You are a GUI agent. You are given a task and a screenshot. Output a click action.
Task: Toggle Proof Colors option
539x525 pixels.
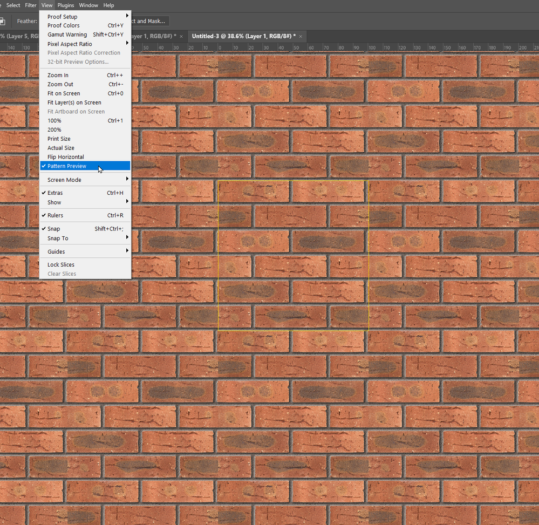click(85, 25)
